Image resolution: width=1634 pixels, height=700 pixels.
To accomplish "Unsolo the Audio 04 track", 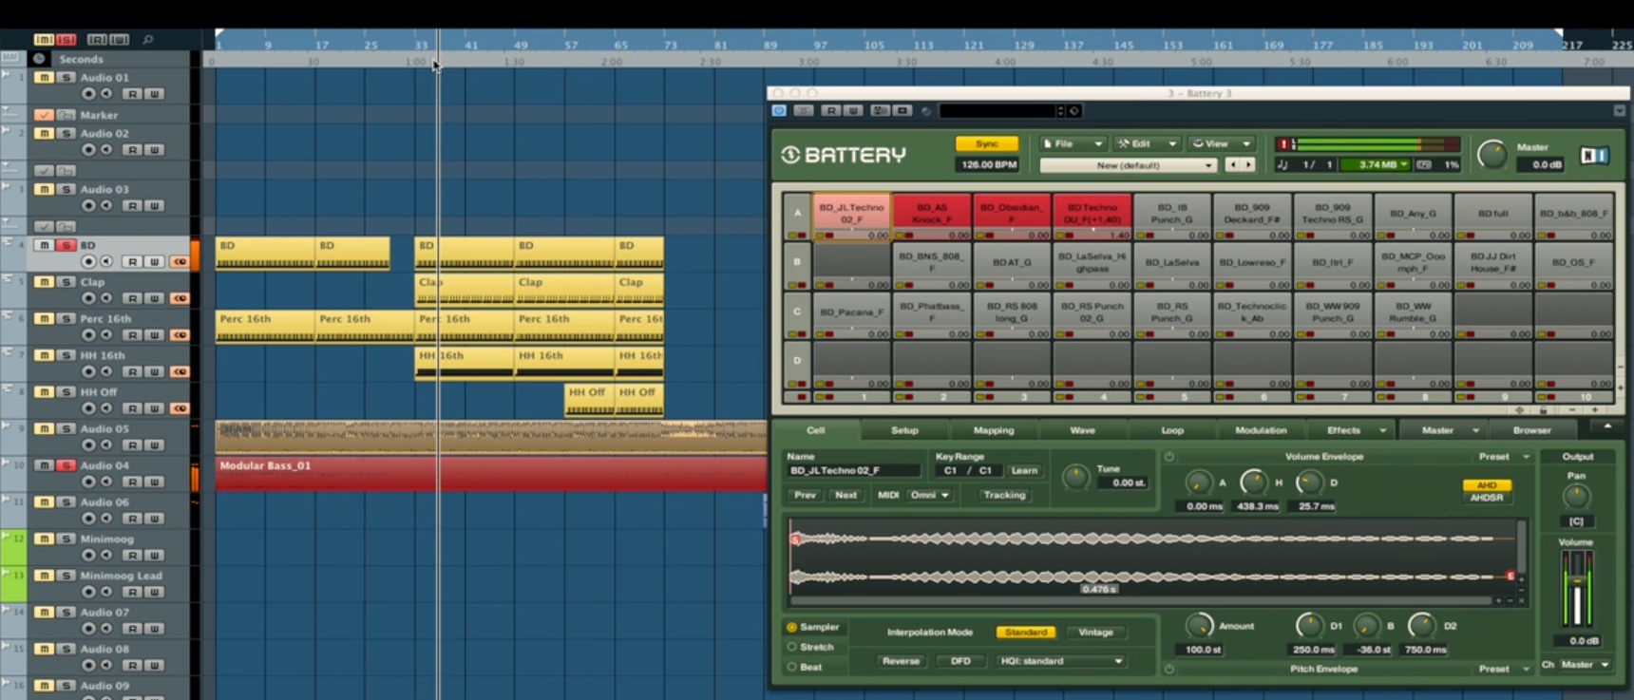I will [66, 465].
